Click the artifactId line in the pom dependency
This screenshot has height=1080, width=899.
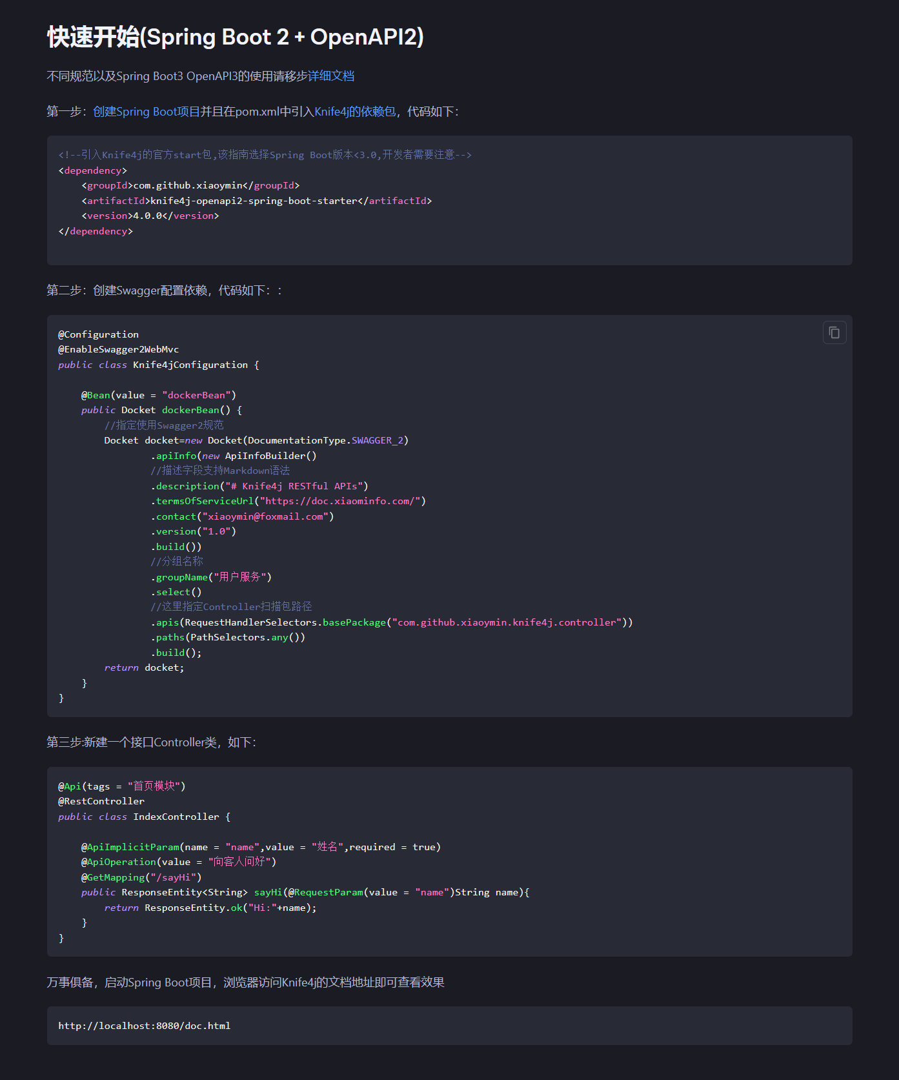tap(256, 201)
